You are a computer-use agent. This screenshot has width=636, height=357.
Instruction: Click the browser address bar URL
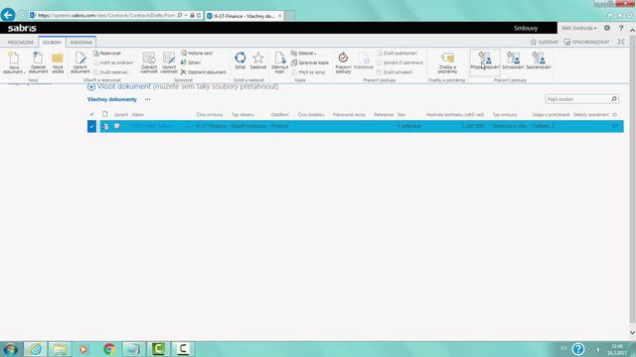[106, 16]
